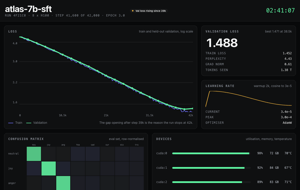Click the learning rate curve chart
300x190 pixels.
tap(248, 99)
